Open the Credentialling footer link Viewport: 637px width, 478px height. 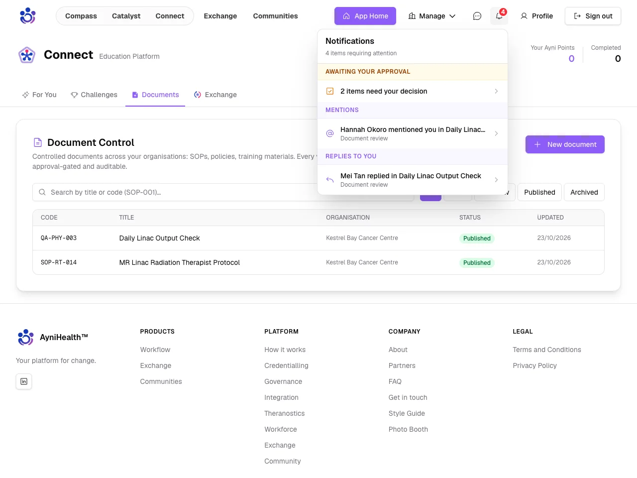(286, 365)
